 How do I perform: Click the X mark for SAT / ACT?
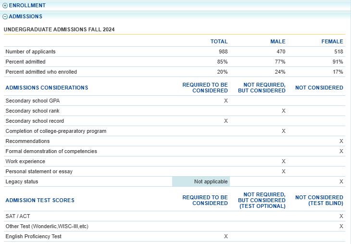tap(341, 216)
